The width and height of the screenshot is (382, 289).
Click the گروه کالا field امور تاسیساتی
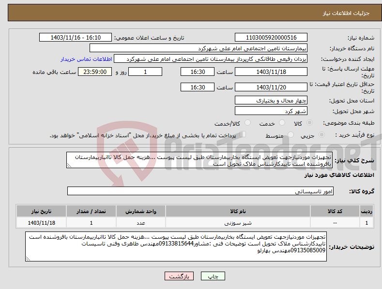click(200, 191)
